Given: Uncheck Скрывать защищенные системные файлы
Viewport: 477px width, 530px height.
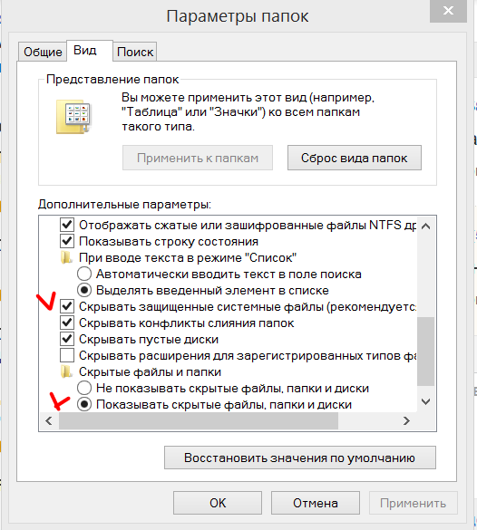Looking at the screenshot, I should tap(67, 306).
